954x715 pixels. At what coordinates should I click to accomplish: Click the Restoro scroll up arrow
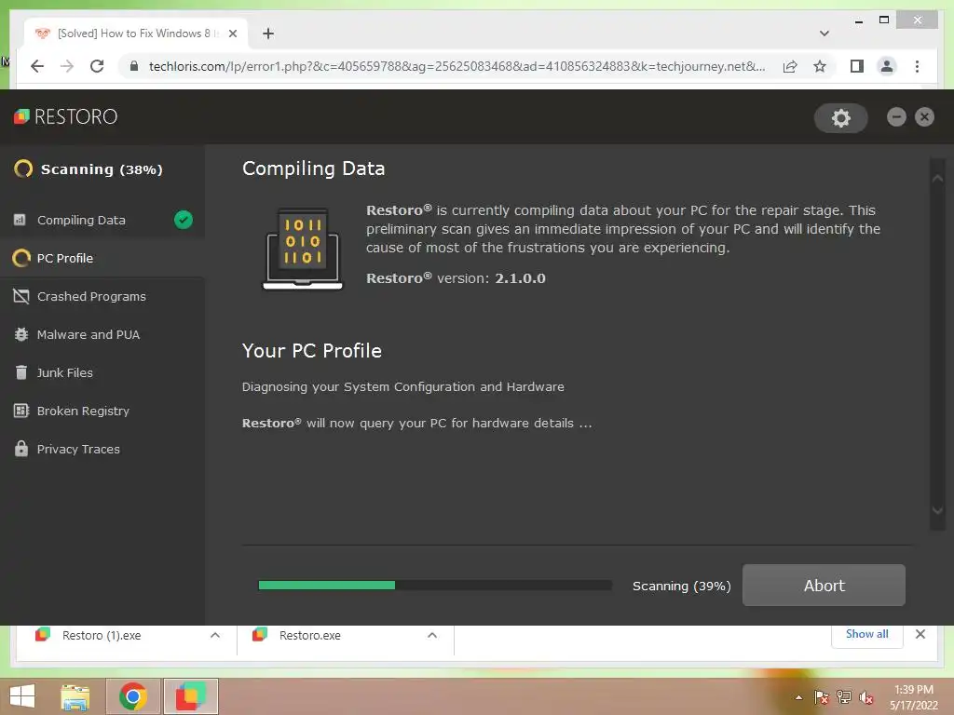[x=937, y=179]
